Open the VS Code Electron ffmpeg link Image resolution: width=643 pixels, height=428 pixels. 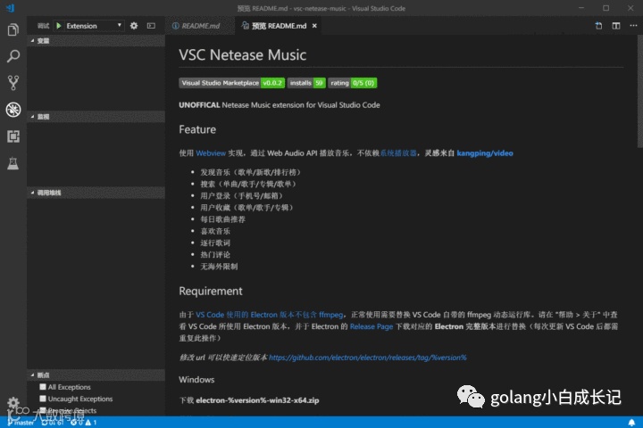click(x=270, y=315)
